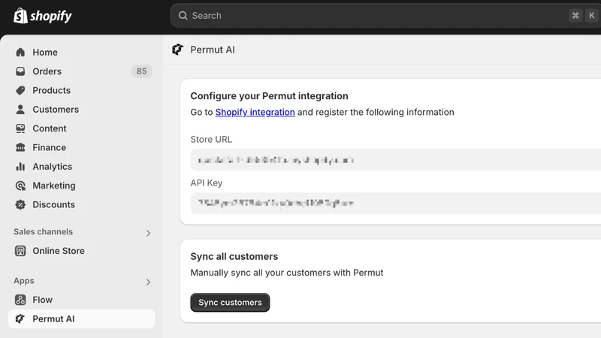The width and height of the screenshot is (601, 338).
Task: Open Customers via its person icon
Action: 20,110
